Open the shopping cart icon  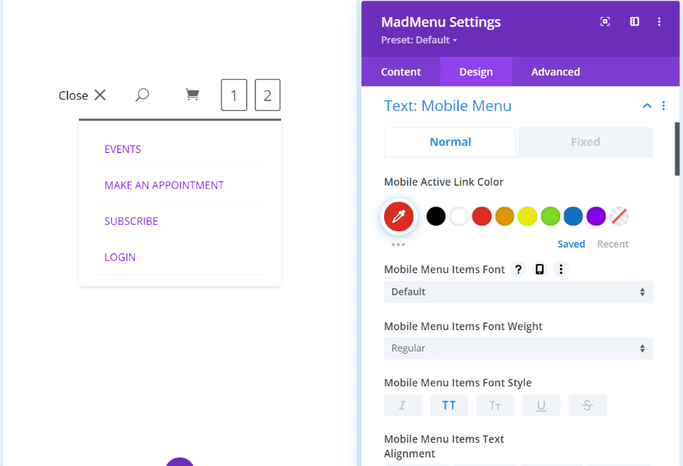point(192,95)
